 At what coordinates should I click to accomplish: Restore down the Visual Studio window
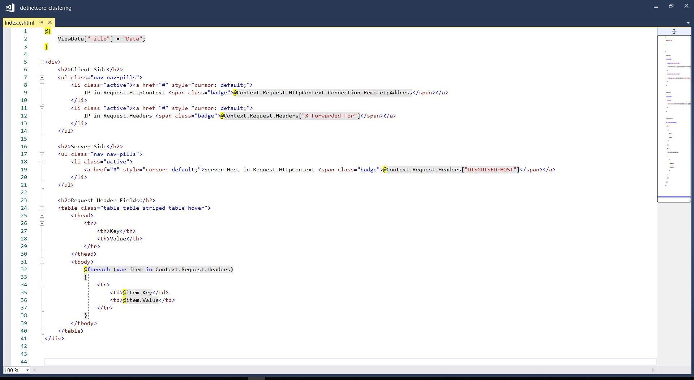(x=671, y=6)
